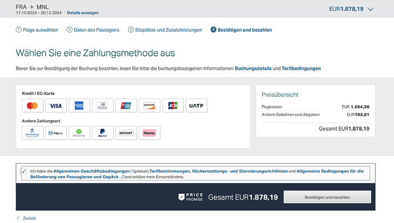Choose SOFORT bank transfer
The height and width of the screenshot is (223, 394).
point(126,133)
